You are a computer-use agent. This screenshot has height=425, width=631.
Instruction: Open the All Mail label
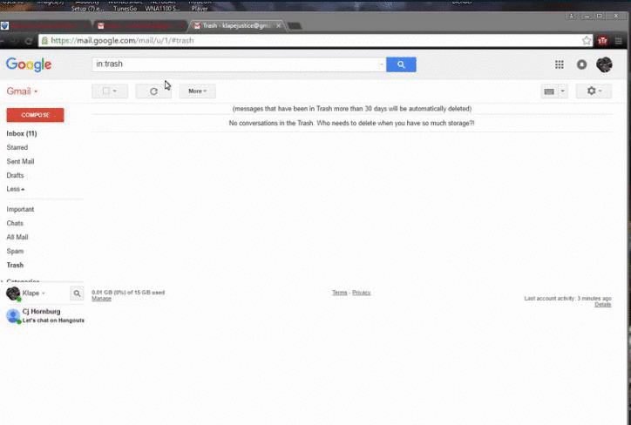pos(17,237)
